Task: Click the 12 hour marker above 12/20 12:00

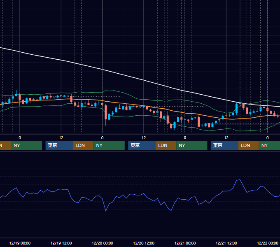Action: pos(144,138)
